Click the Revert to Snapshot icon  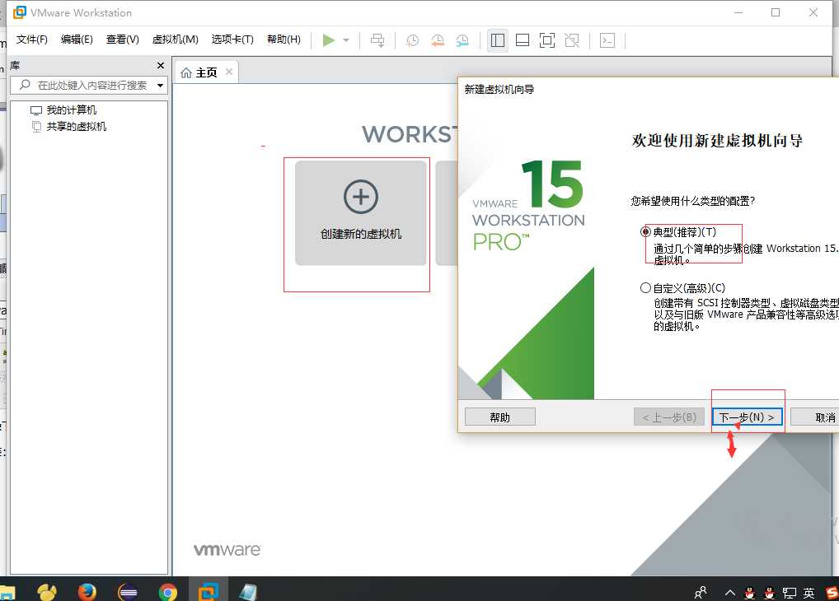click(x=438, y=40)
